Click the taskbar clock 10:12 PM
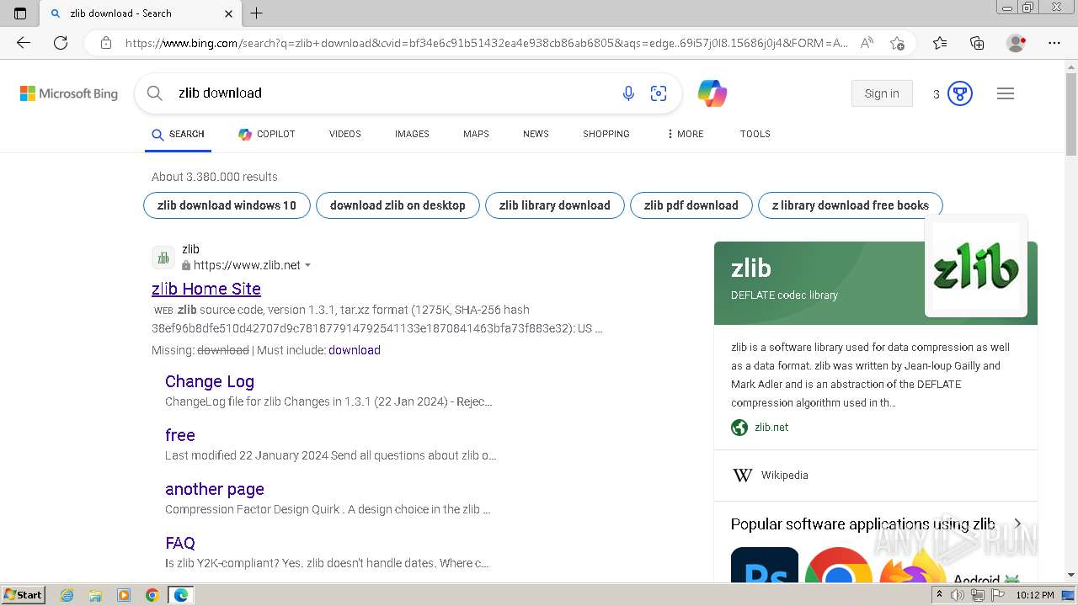 coord(1035,595)
